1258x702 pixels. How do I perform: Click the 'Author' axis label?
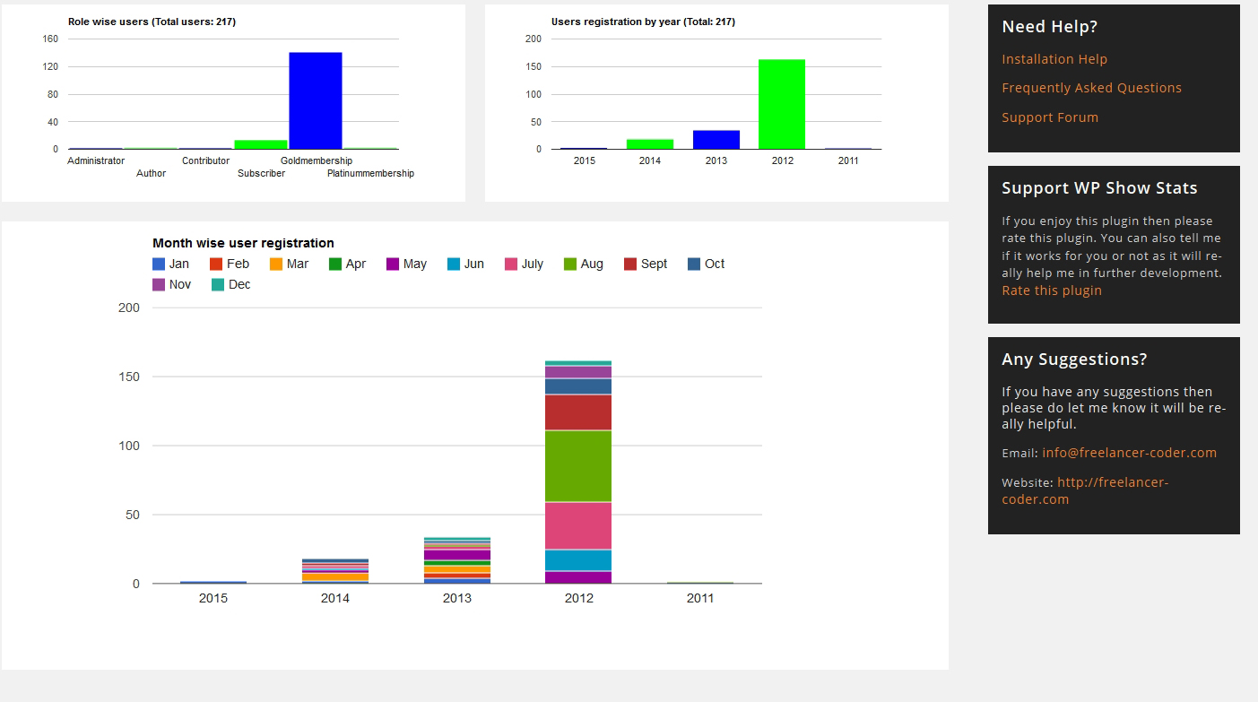point(151,173)
